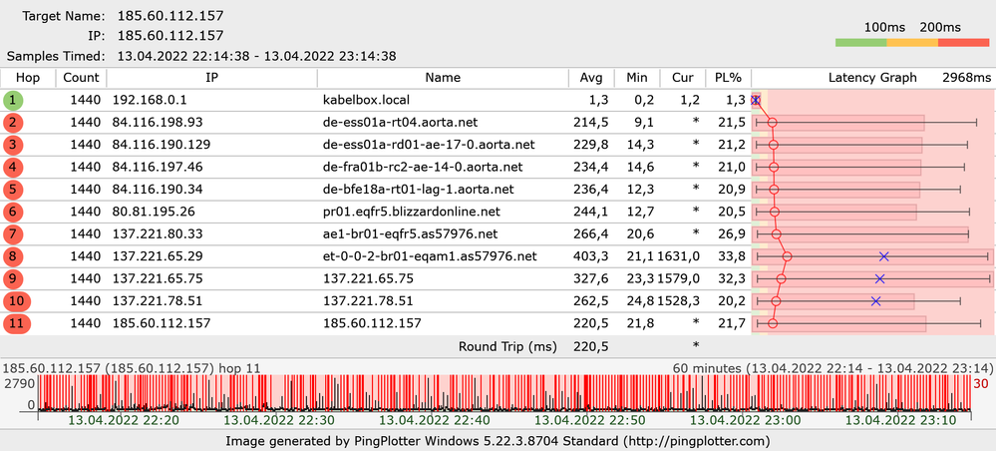Click the Cur column header

click(x=683, y=78)
